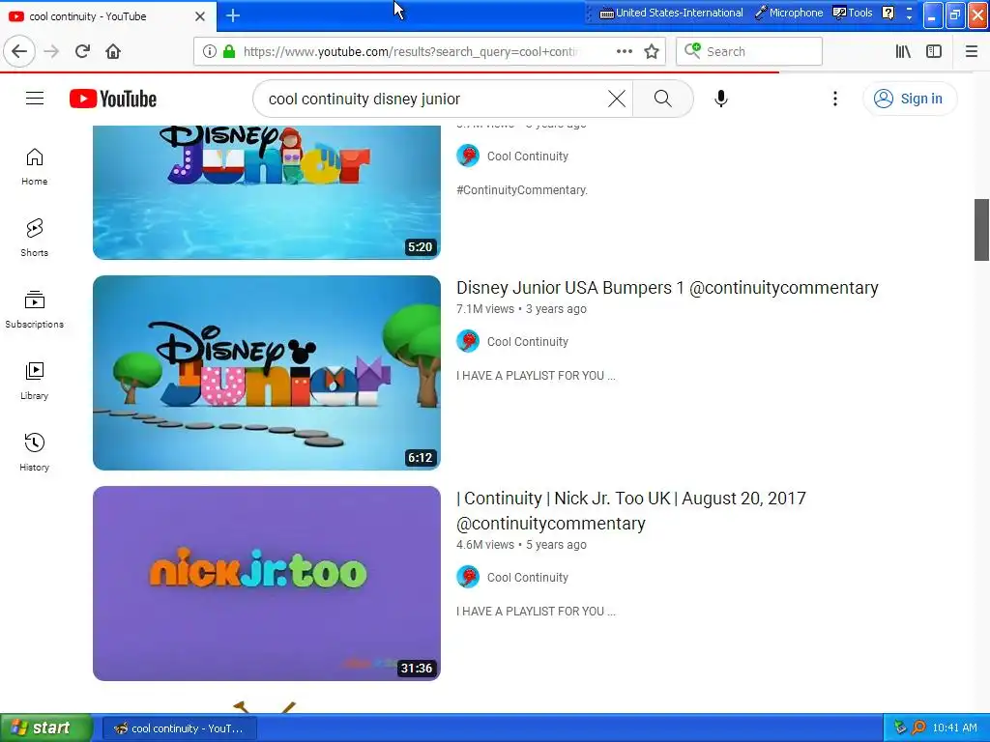Open the YouTube hamburger guide menu
Screen dimensions: 990x742
pyautogui.click(x=35, y=99)
